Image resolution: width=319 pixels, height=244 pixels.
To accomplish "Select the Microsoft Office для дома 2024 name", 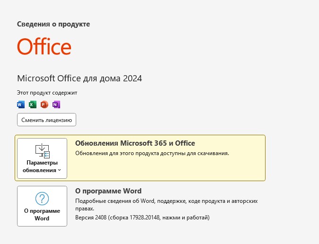I will pos(80,78).
